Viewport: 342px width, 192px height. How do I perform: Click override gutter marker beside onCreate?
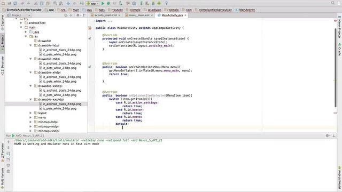pos(90,38)
